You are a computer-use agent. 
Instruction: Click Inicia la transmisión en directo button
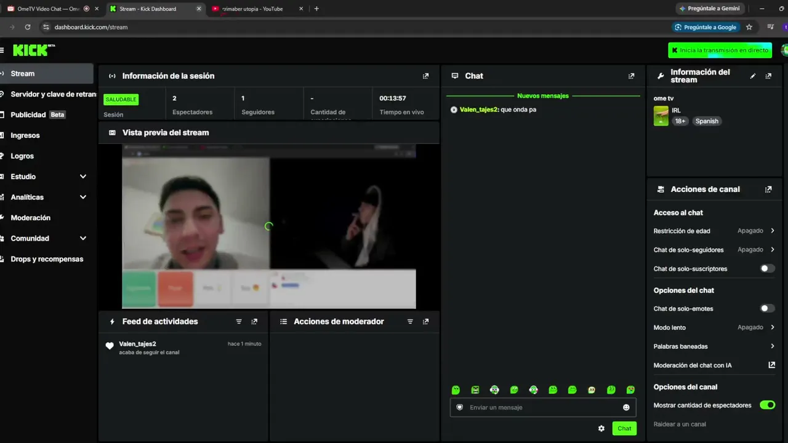pyautogui.click(x=720, y=50)
